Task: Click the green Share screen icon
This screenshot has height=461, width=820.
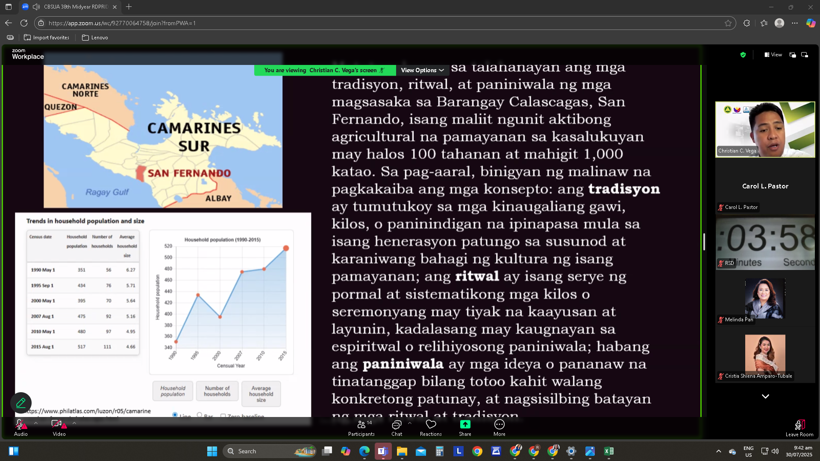Action: 465,424
